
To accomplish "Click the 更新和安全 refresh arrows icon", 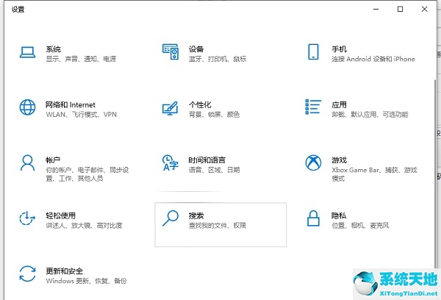I will point(27,274).
